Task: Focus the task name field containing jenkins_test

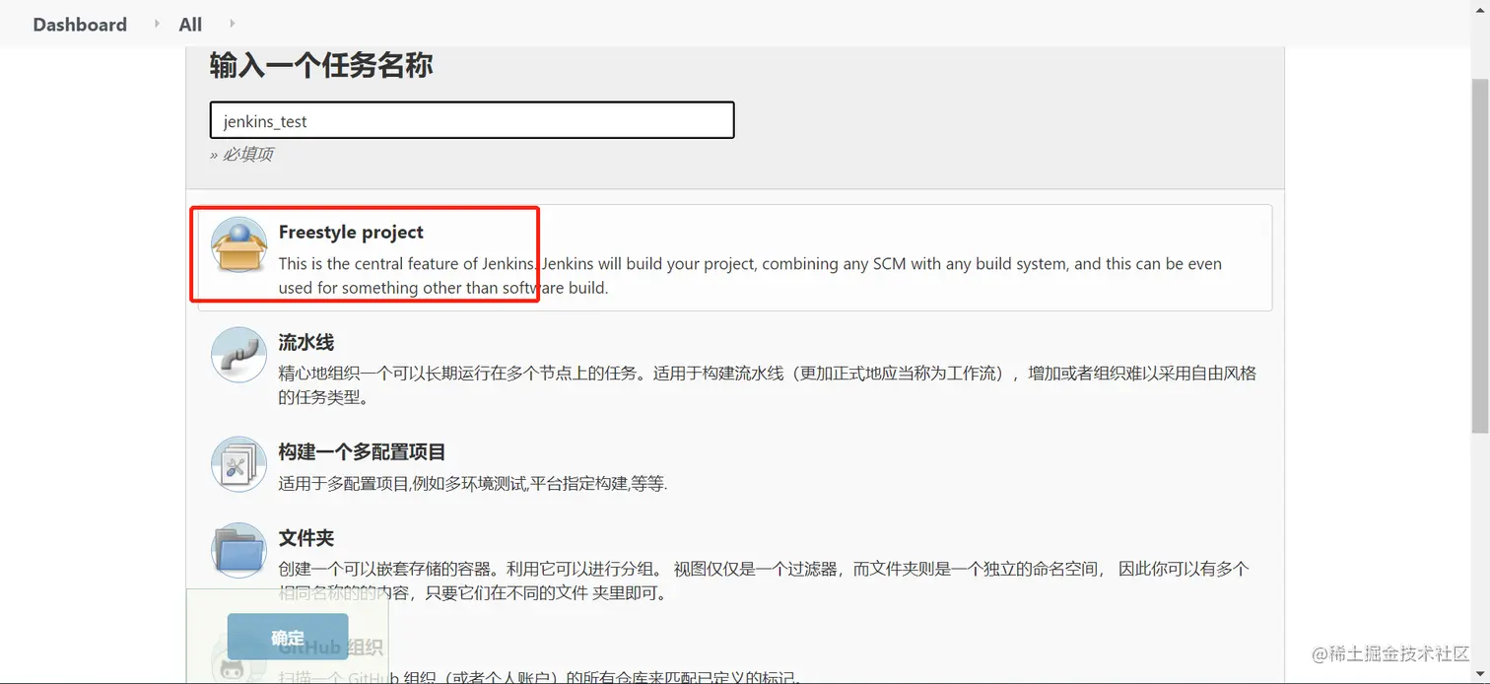Action: tap(472, 120)
